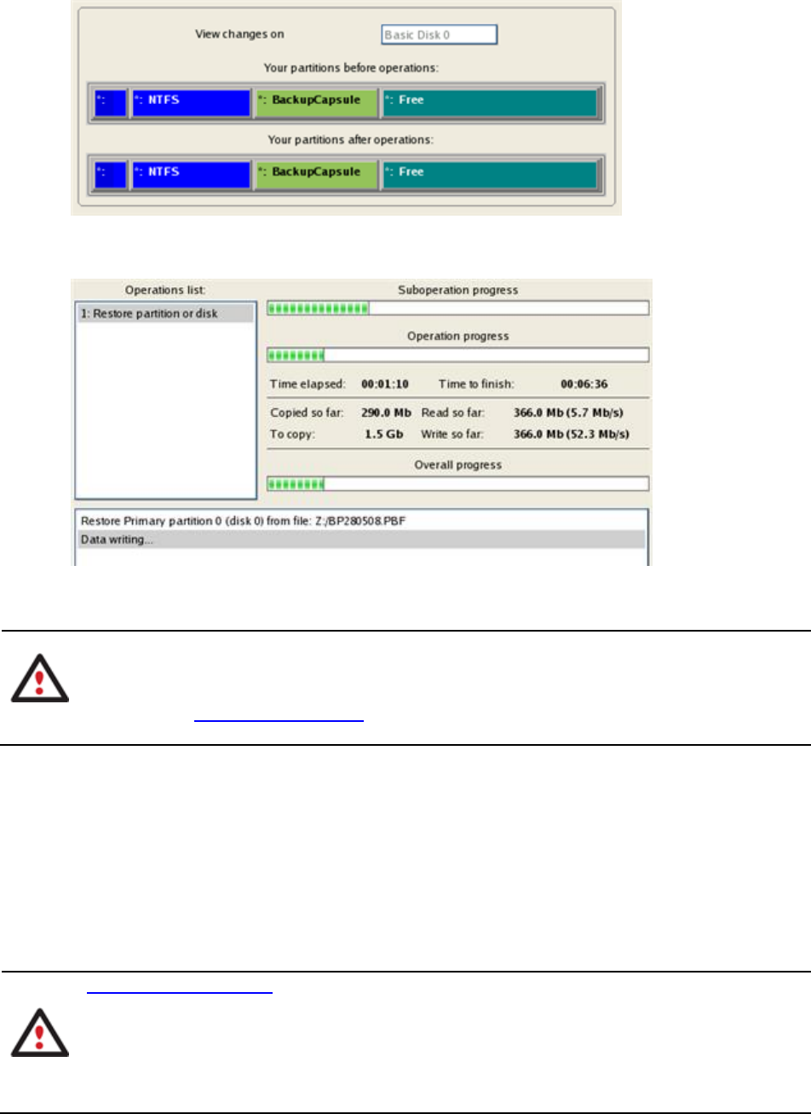Click the Time to finish value 00:06:36
The height and width of the screenshot is (1114, 811).
(x=584, y=384)
